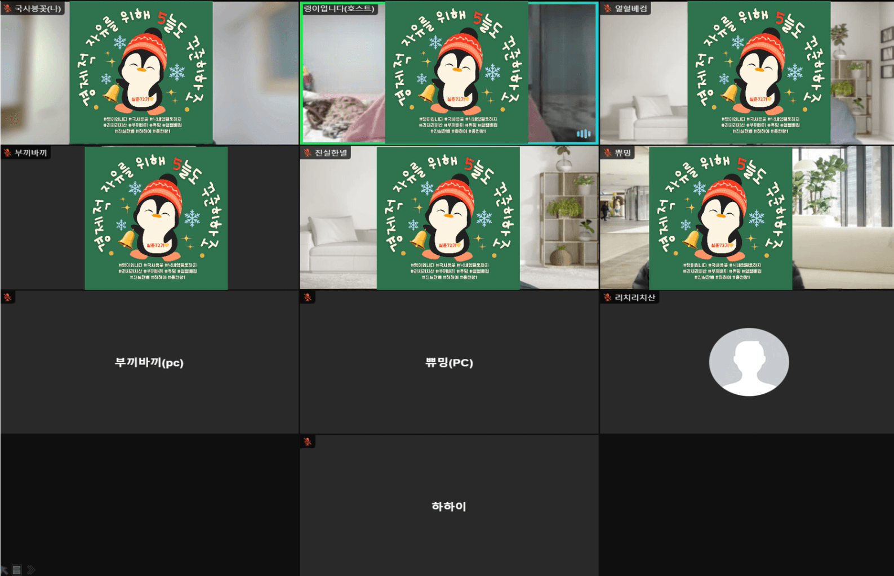Click the penguin image in 쀼밍's video
894x576 pixels.
tap(720, 218)
